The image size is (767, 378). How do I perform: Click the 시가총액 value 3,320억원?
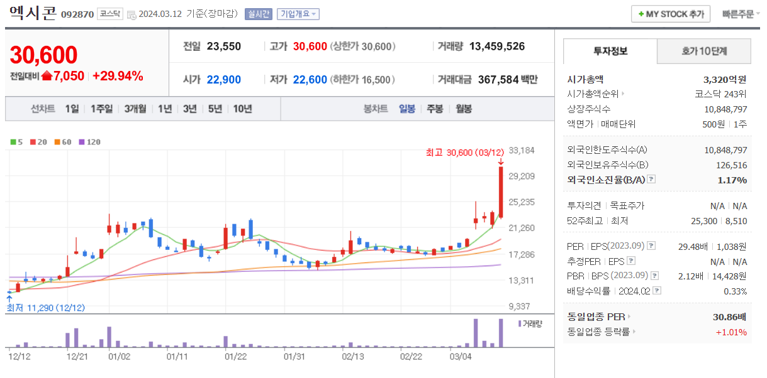click(x=725, y=79)
